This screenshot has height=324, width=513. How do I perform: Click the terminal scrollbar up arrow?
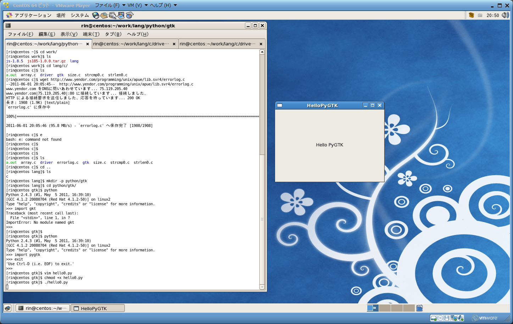click(262, 52)
